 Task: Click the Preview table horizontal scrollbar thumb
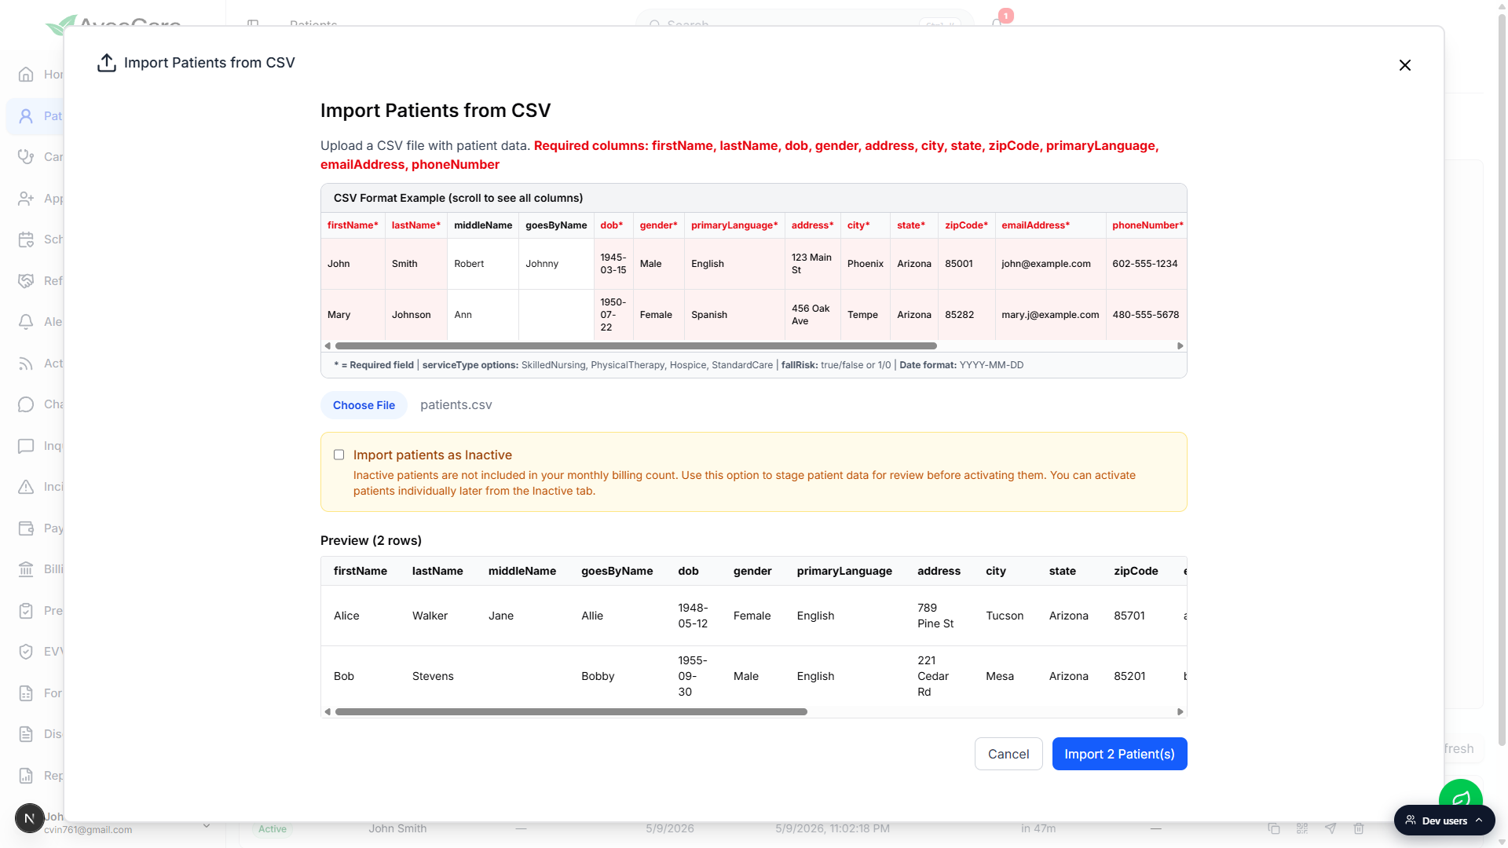click(571, 711)
